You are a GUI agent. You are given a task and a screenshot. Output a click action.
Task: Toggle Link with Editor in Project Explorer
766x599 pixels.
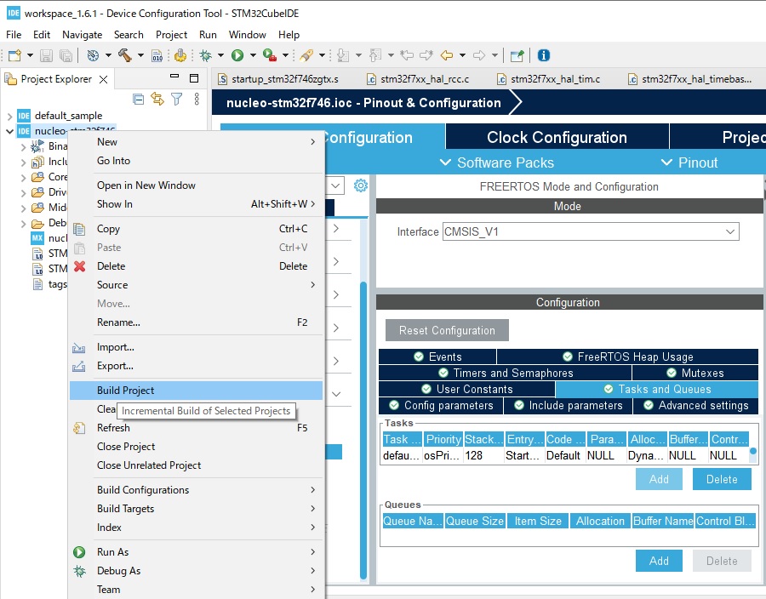pos(157,100)
